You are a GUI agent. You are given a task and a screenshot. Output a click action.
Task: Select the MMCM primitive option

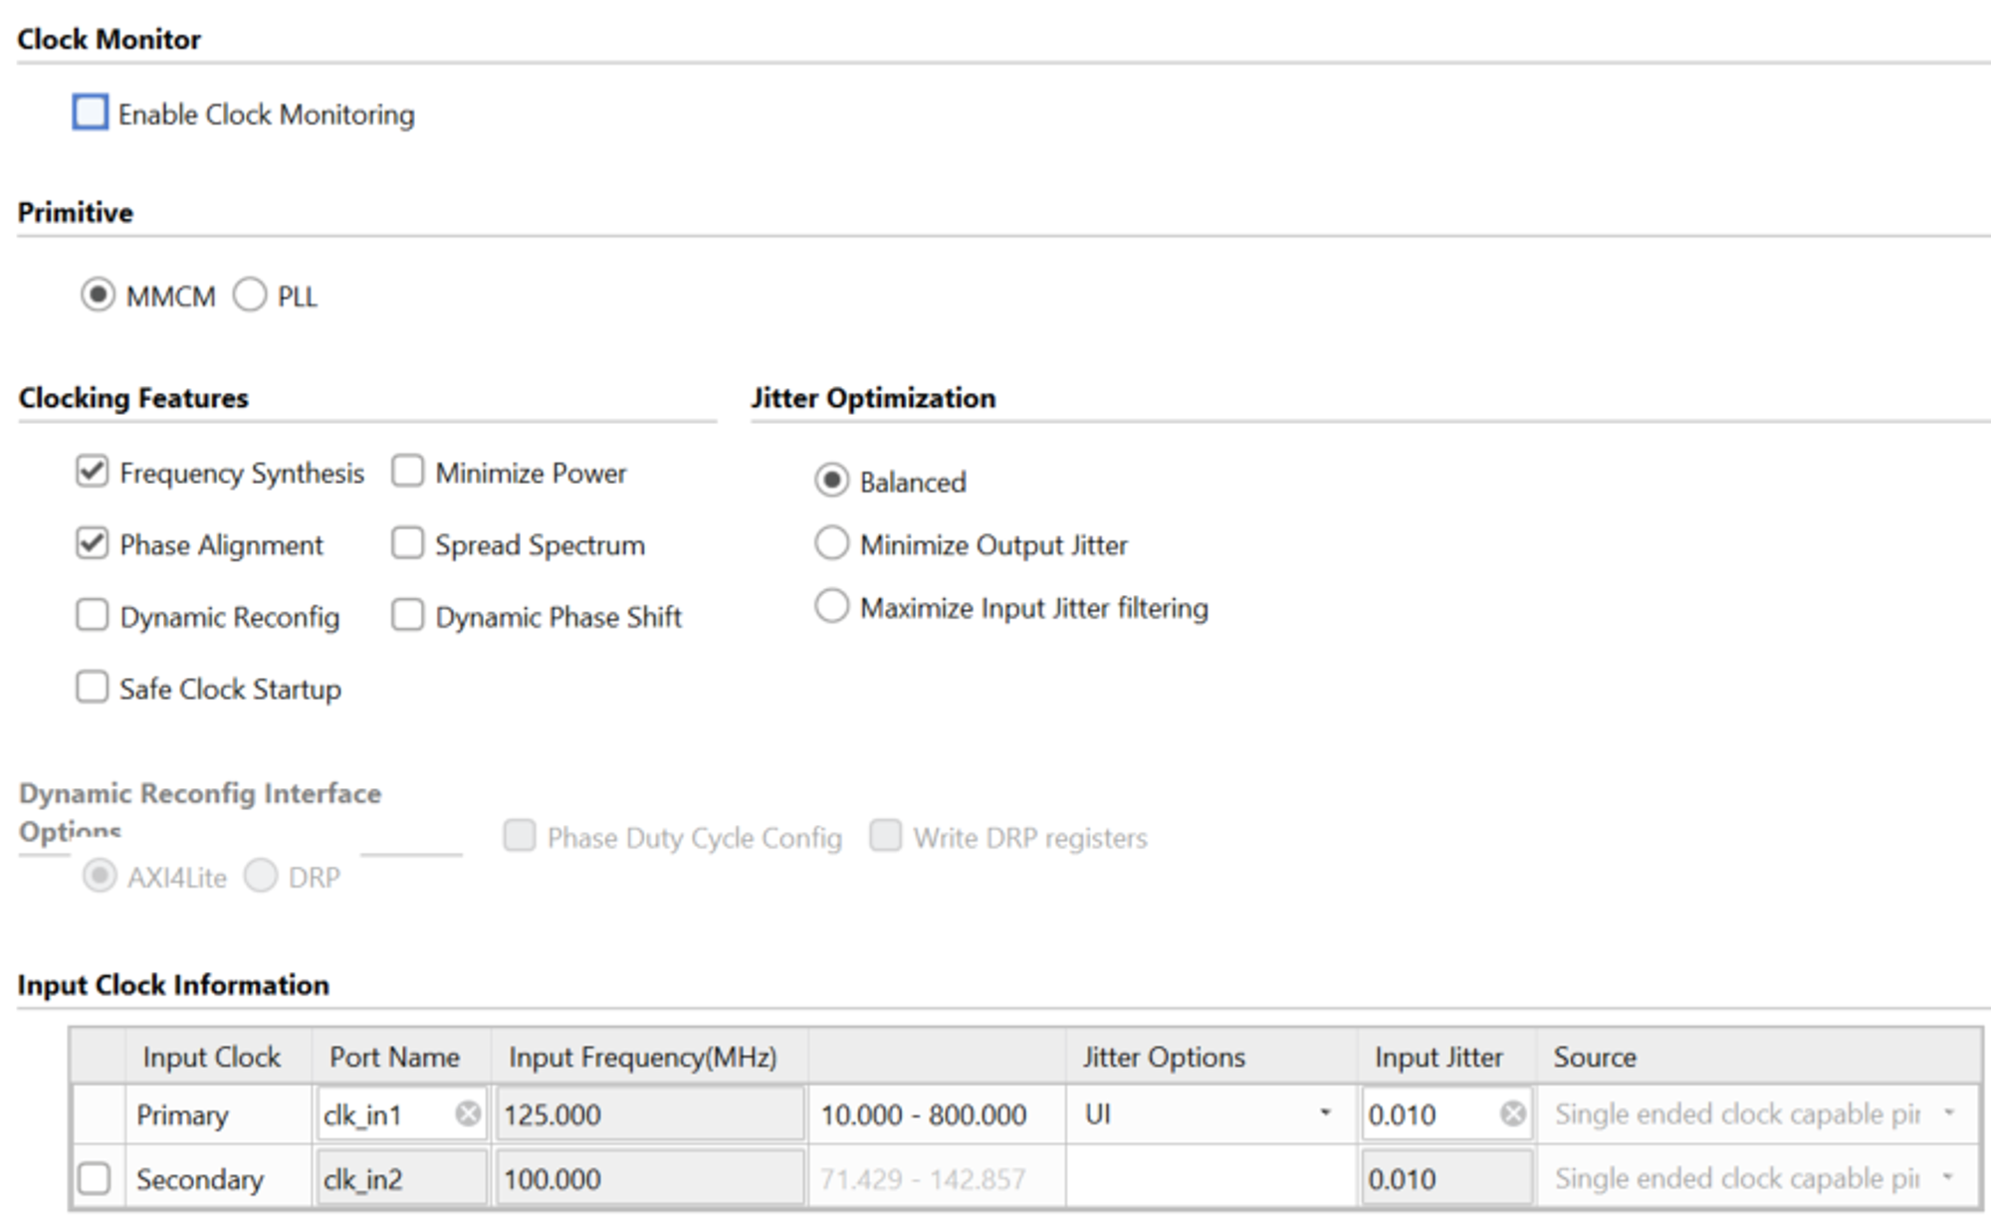point(98,296)
